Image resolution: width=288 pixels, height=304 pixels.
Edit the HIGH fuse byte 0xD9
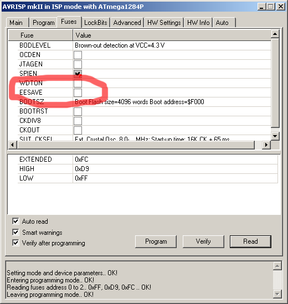[176, 169]
